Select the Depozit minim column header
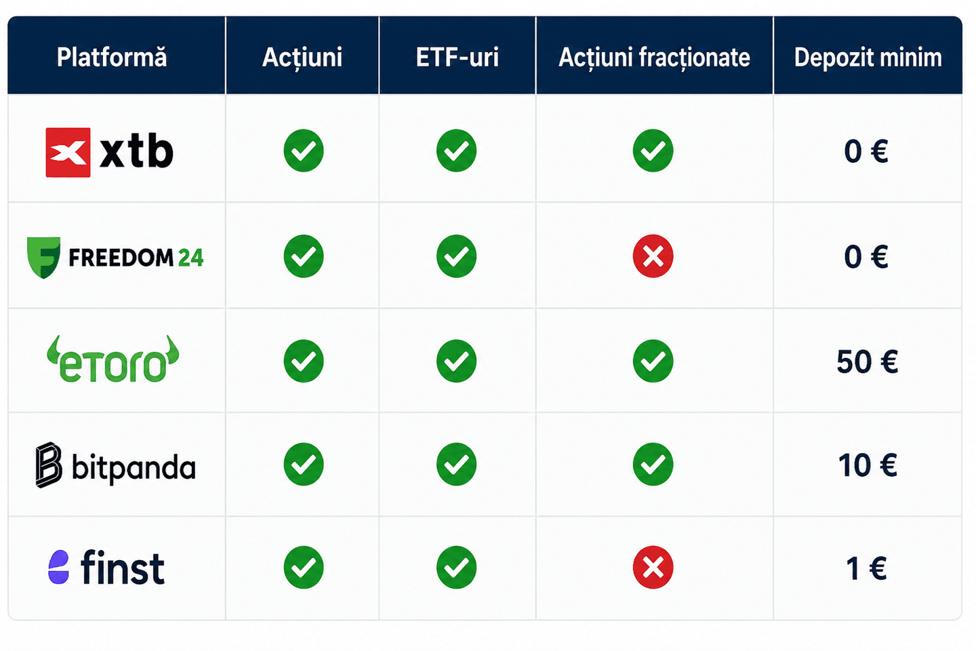This screenshot has height=651, width=976. (x=868, y=58)
